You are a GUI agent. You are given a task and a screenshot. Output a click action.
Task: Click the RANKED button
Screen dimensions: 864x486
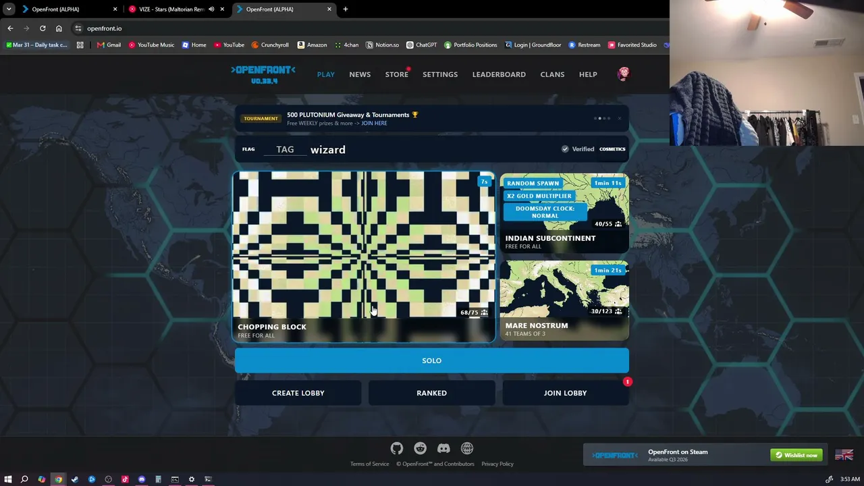click(432, 393)
